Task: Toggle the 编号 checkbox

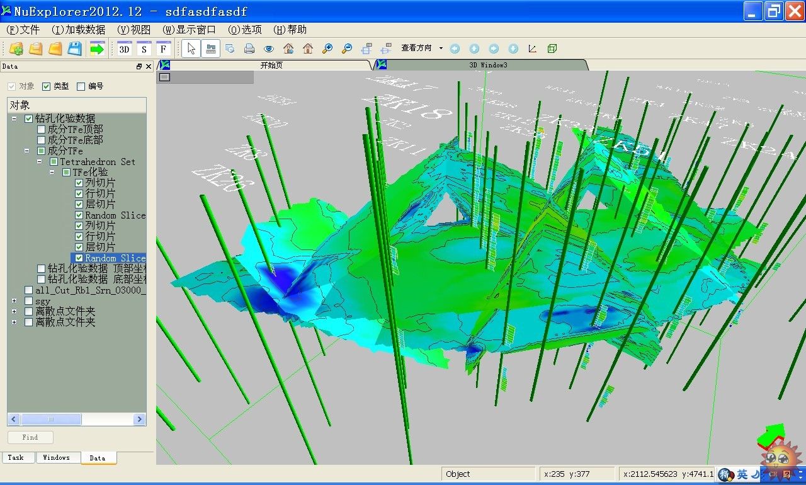Action: [x=81, y=86]
